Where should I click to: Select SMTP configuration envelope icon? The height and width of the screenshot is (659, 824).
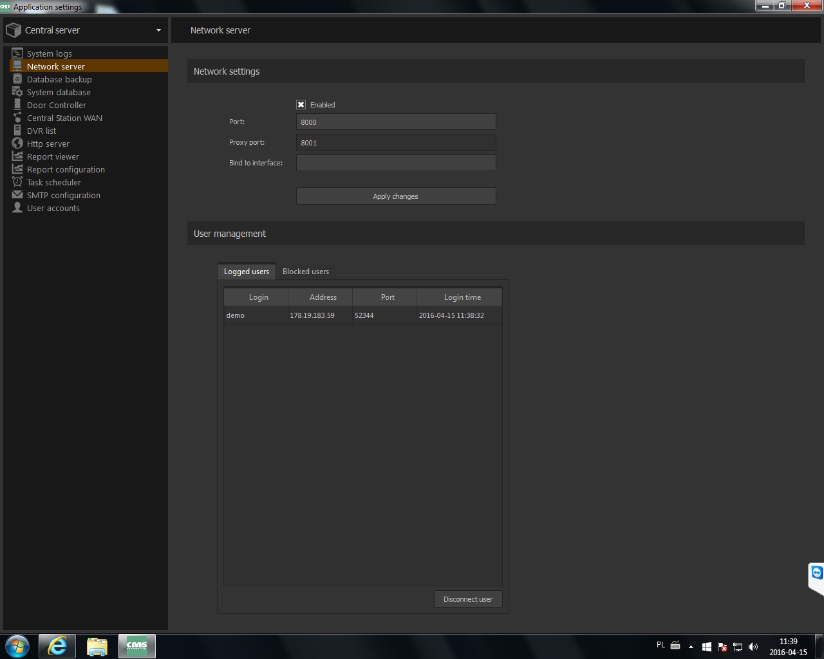point(17,195)
